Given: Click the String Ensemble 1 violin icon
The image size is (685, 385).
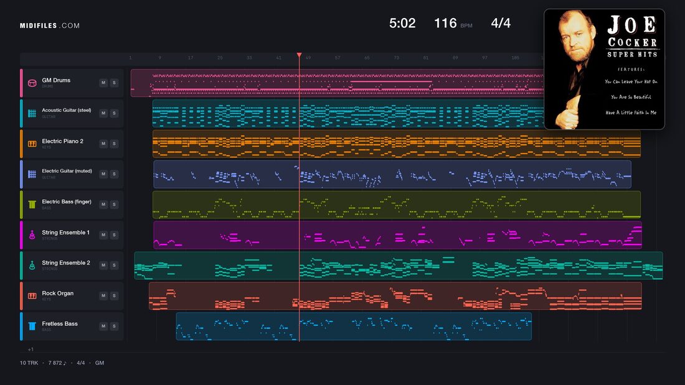Looking at the screenshot, I should pyautogui.click(x=32, y=235).
